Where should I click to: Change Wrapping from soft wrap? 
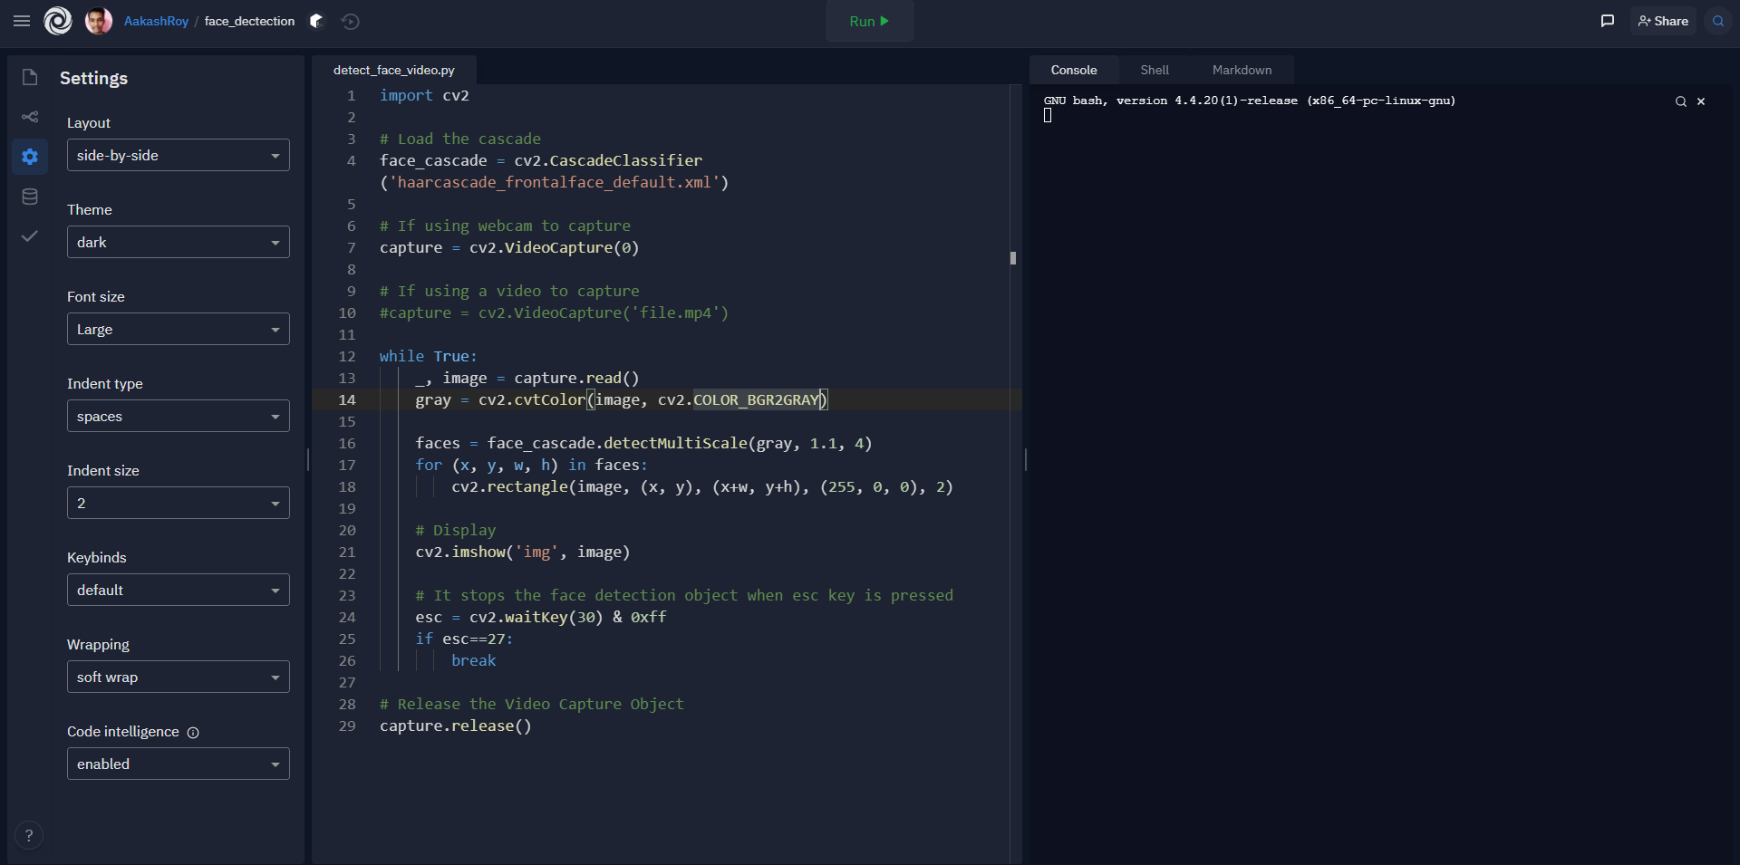click(178, 677)
